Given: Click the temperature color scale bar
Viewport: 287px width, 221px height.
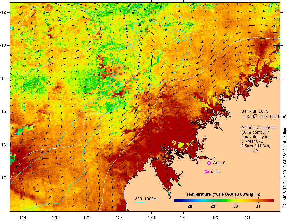Looking at the screenshot, I should pyautogui.click(x=224, y=201).
